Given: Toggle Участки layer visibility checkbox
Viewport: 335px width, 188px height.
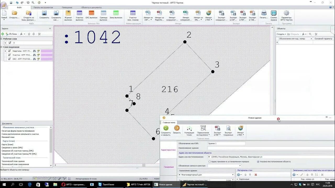Looking at the screenshot, I should [9, 55].
